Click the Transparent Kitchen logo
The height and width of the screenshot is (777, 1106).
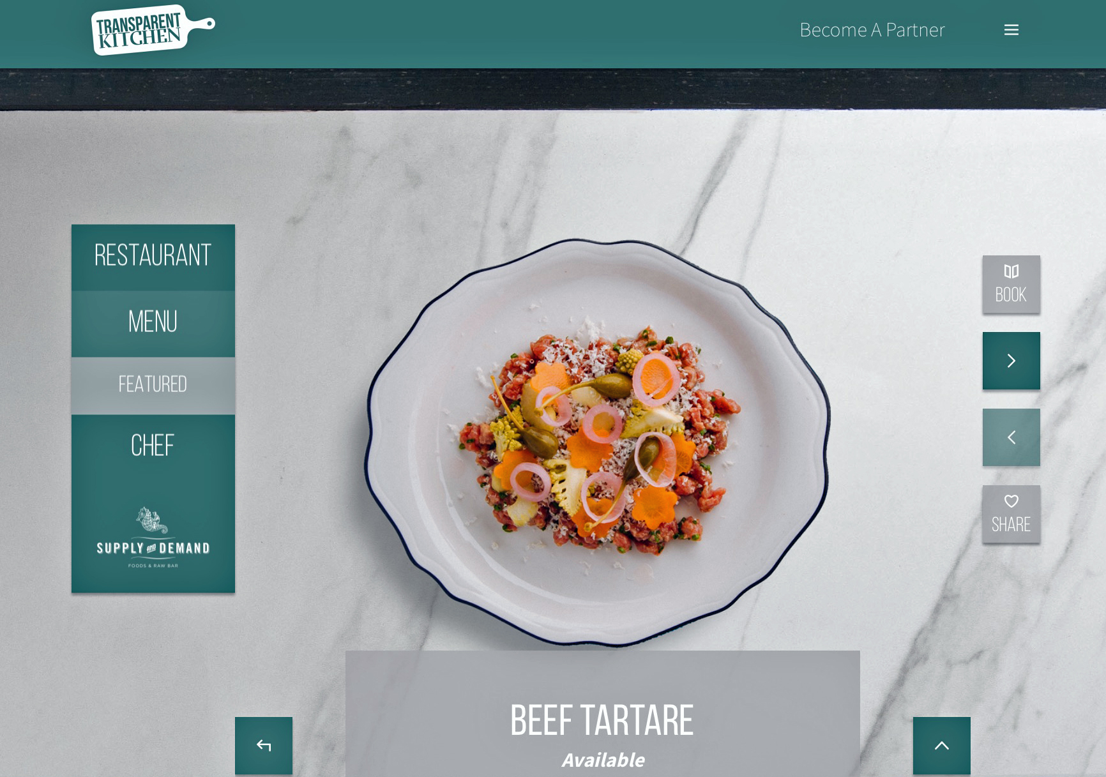(153, 30)
